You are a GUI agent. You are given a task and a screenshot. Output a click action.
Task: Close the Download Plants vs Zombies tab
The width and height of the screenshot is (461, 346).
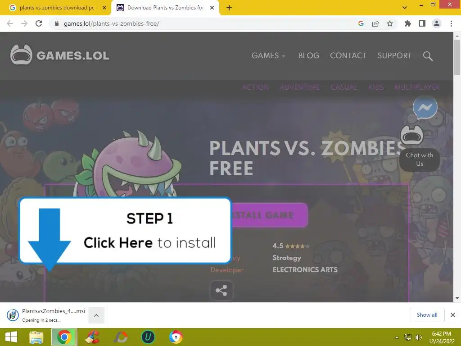coord(212,8)
